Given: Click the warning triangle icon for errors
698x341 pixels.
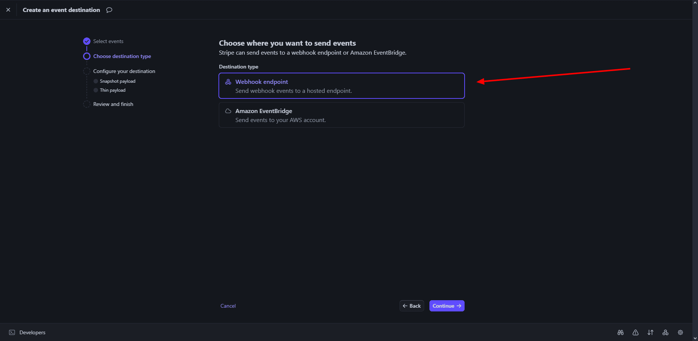Looking at the screenshot, I should (636, 332).
